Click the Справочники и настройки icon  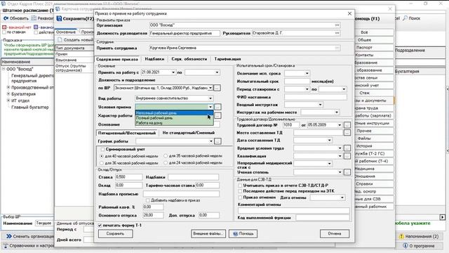(x=6, y=246)
